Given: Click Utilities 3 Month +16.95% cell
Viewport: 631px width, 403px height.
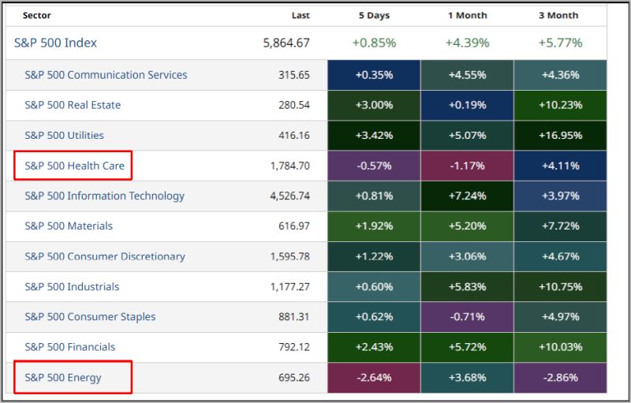Looking at the screenshot, I should [560, 135].
